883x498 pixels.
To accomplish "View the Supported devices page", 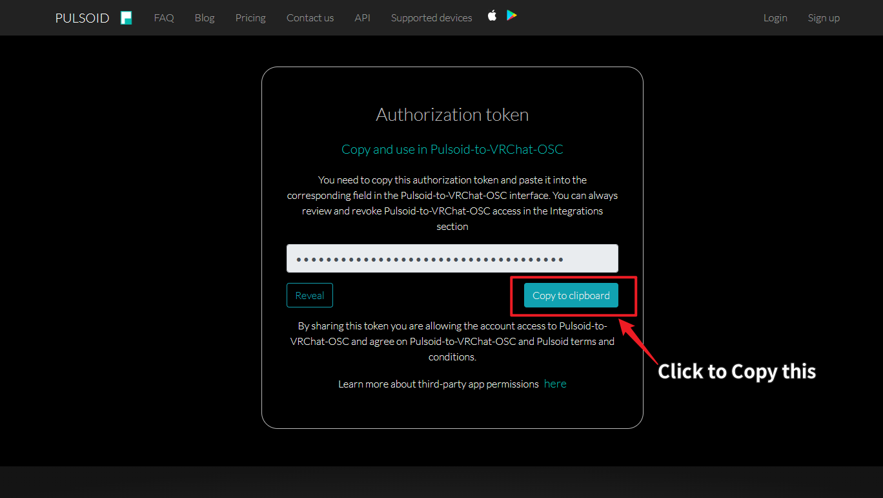I will [431, 18].
